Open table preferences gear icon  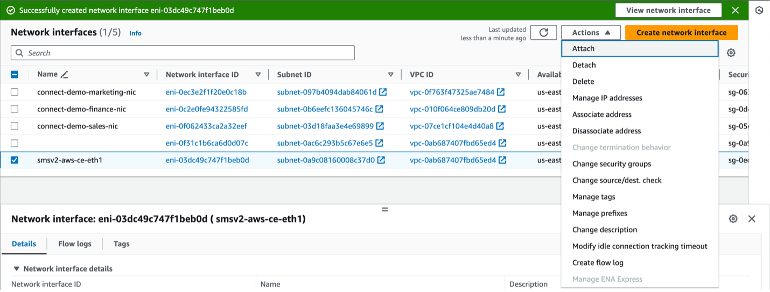(731, 53)
